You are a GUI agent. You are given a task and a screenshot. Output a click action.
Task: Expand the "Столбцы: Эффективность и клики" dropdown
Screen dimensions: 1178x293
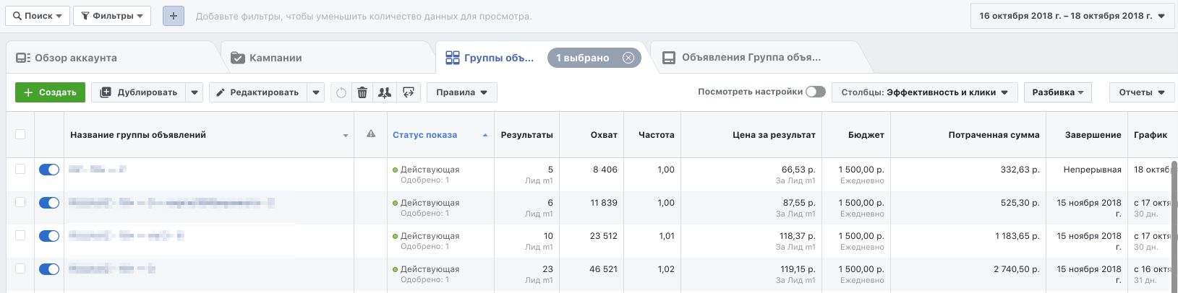[924, 92]
